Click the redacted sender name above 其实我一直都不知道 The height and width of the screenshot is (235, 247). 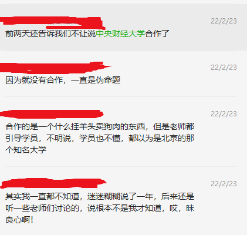(x=53, y=183)
